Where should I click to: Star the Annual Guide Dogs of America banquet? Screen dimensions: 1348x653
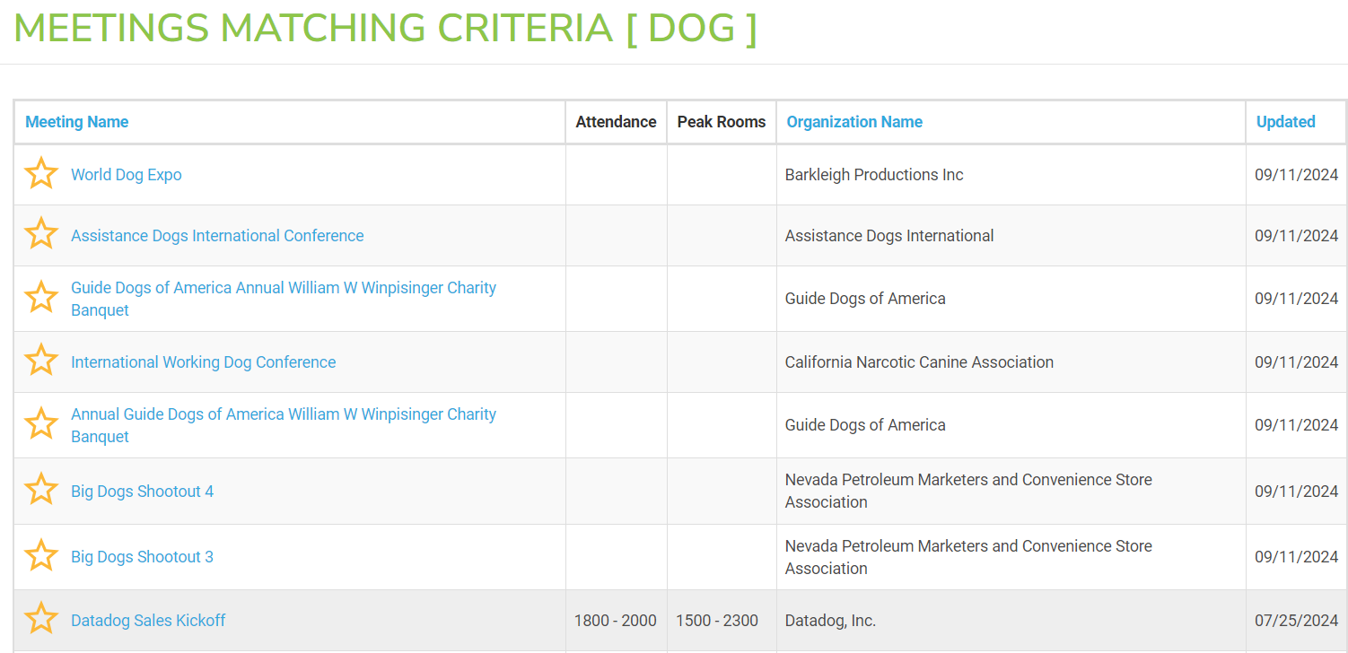(x=41, y=423)
